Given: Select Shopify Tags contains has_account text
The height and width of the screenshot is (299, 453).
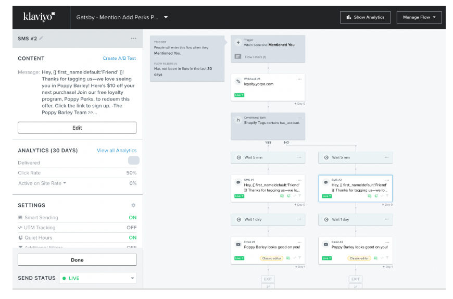Looking at the screenshot, I should tap(272, 123).
